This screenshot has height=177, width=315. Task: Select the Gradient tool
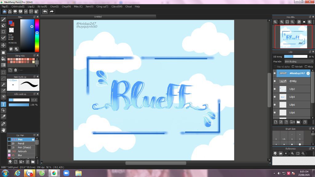click(3, 65)
